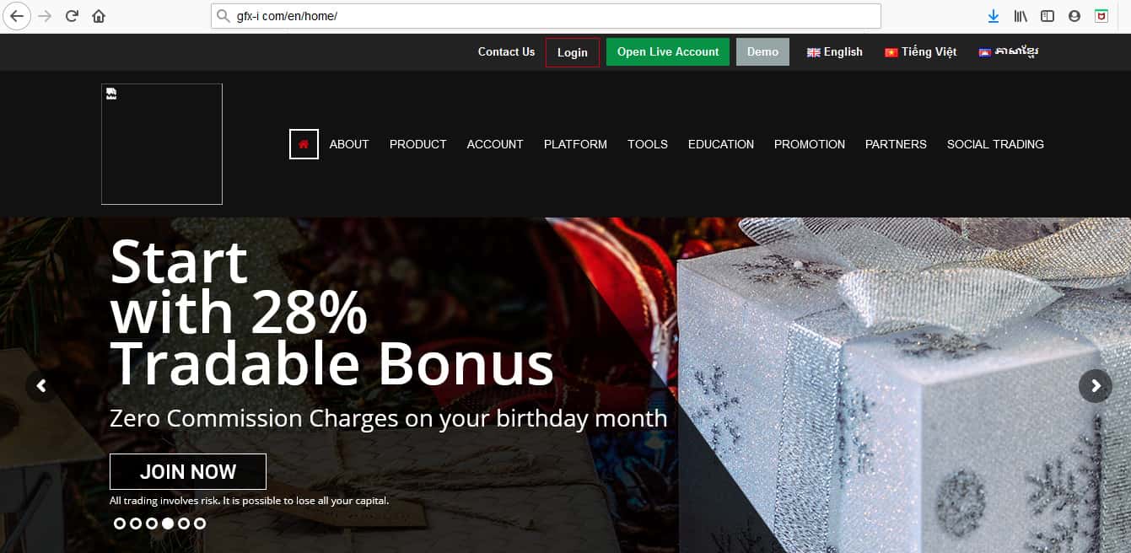Screen dimensions: 1131x553
Task: Go to next slide with right arrow
Action: (x=1096, y=386)
